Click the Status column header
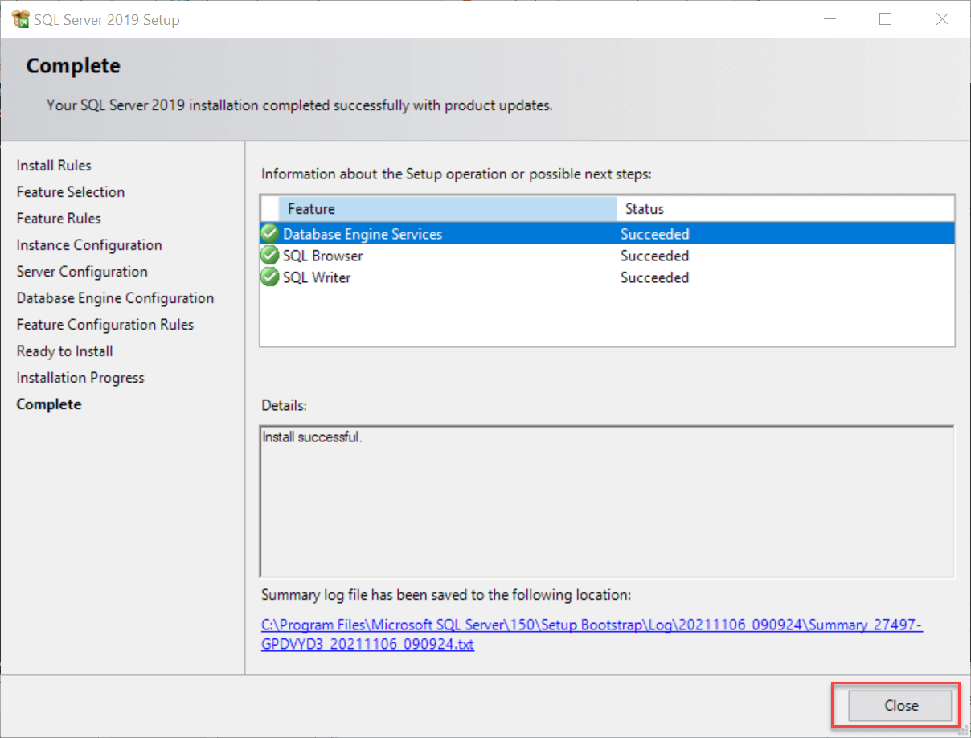This screenshot has width=971, height=738. [643, 208]
